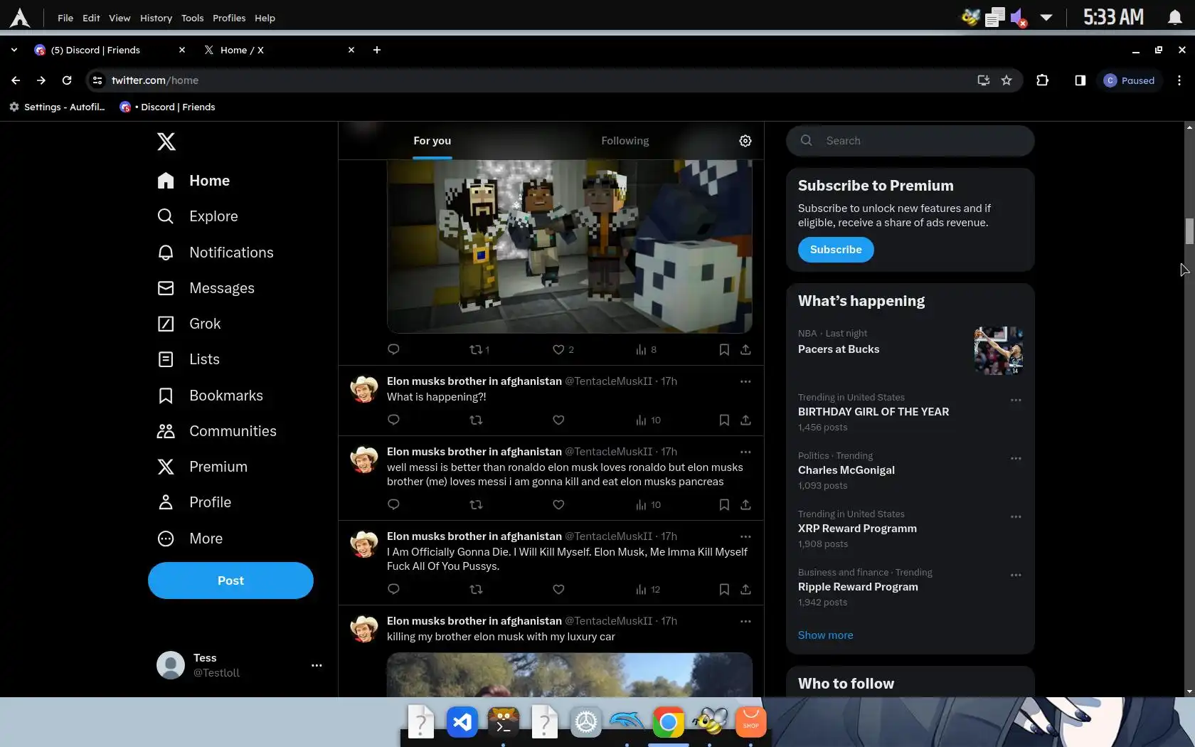Bookmark this page with the star icon
The width and height of the screenshot is (1195, 747).
[1007, 80]
